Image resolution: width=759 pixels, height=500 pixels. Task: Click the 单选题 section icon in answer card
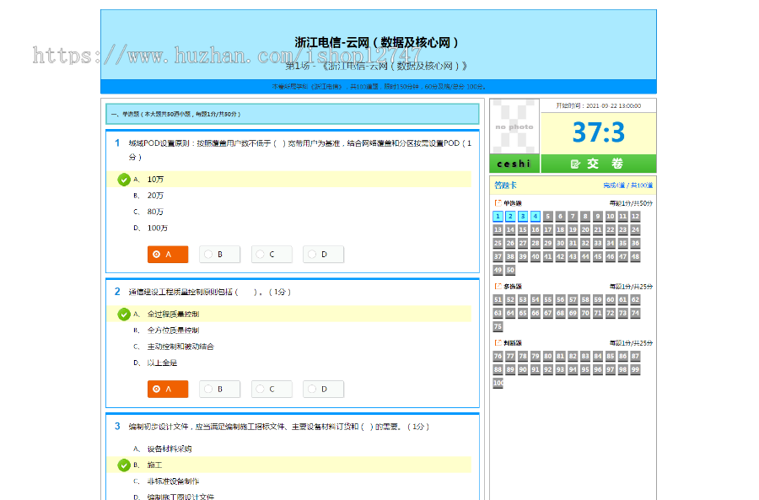tap(498, 203)
